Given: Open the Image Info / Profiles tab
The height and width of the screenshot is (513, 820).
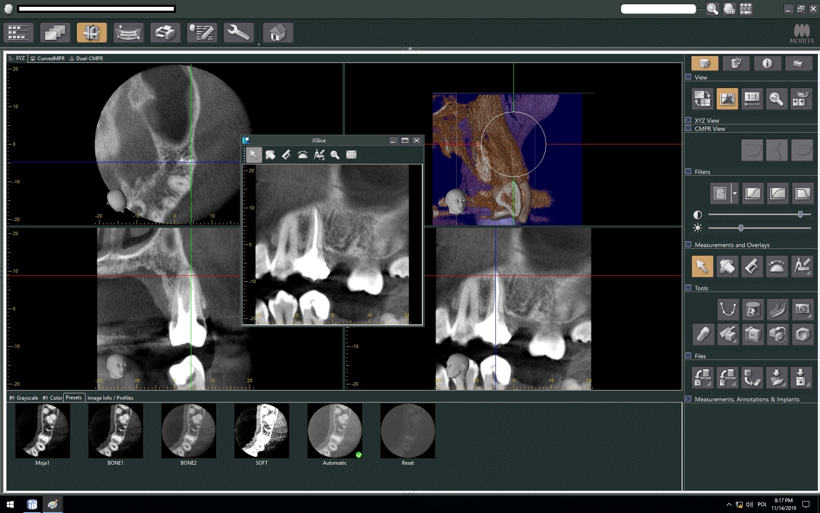Looking at the screenshot, I should pos(110,398).
